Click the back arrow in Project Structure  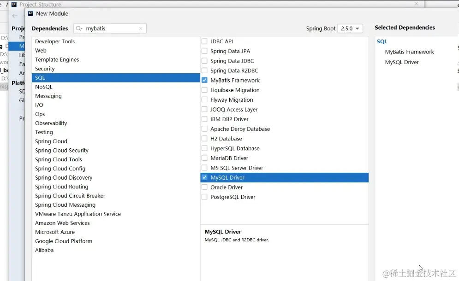click(15, 16)
